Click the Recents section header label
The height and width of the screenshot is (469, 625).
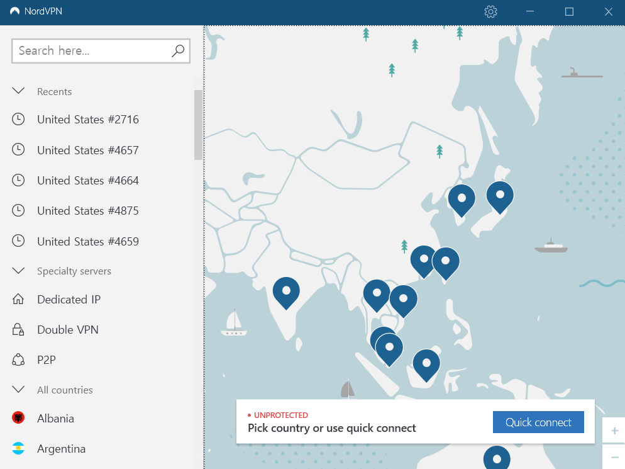[x=54, y=92]
